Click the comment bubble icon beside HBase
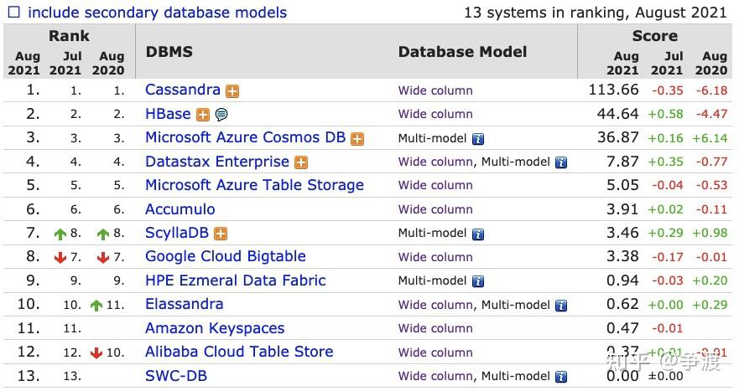 [x=221, y=115]
